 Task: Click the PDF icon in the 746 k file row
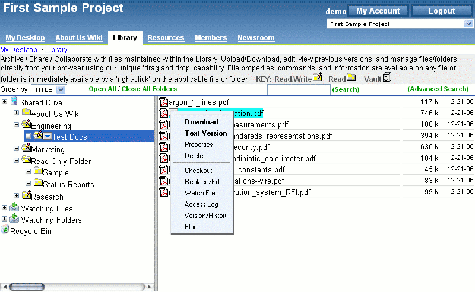164,113
